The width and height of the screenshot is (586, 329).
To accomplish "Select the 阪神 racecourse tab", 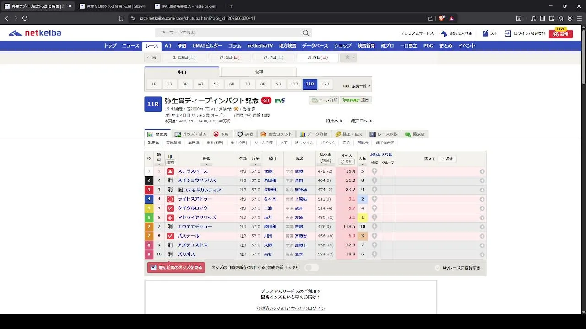I will (x=259, y=72).
